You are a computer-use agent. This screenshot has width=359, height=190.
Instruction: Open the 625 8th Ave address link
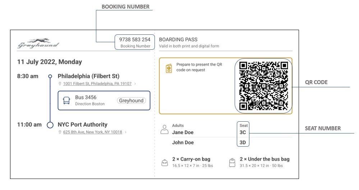pyautogui.click(x=92, y=132)
